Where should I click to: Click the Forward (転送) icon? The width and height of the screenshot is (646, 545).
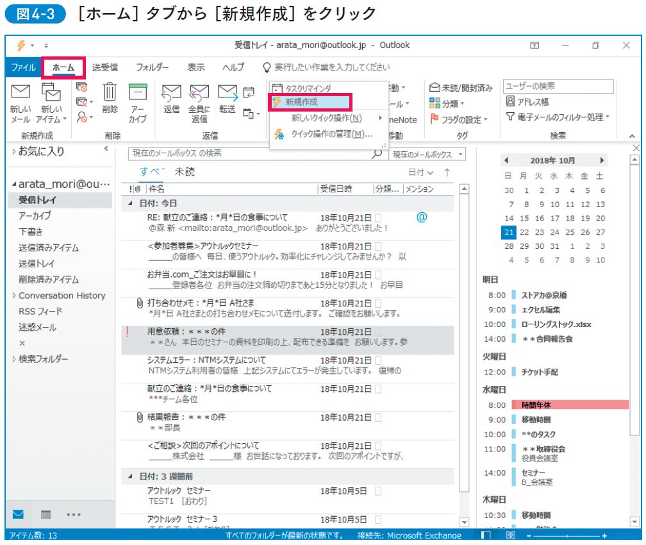[x=228, y=93]
